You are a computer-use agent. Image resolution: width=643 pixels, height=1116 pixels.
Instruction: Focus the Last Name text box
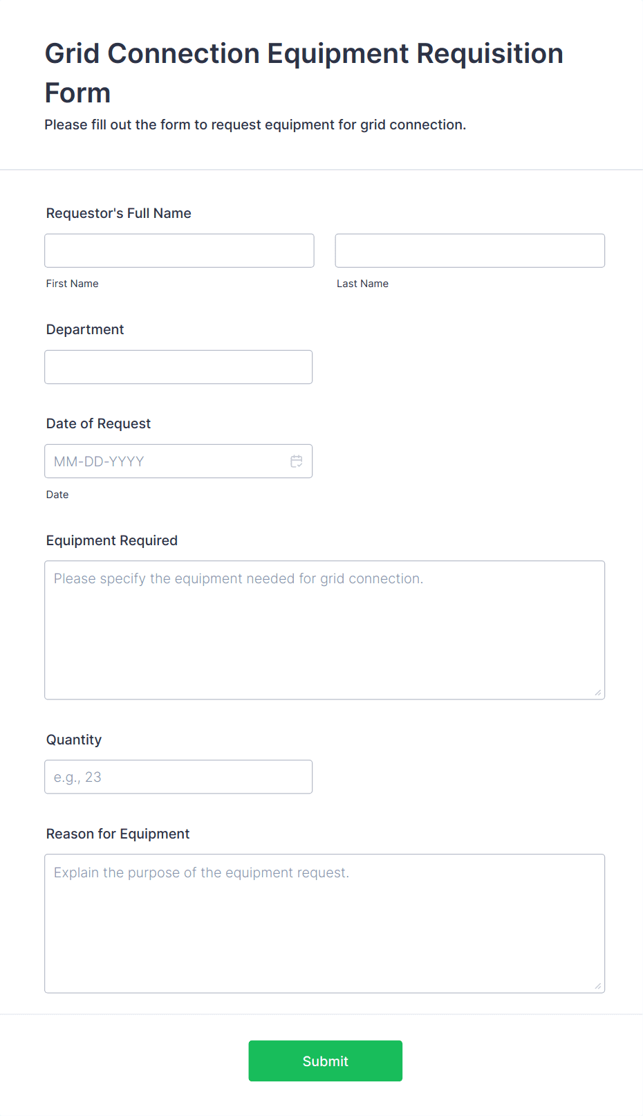click(x=469, y=250)
